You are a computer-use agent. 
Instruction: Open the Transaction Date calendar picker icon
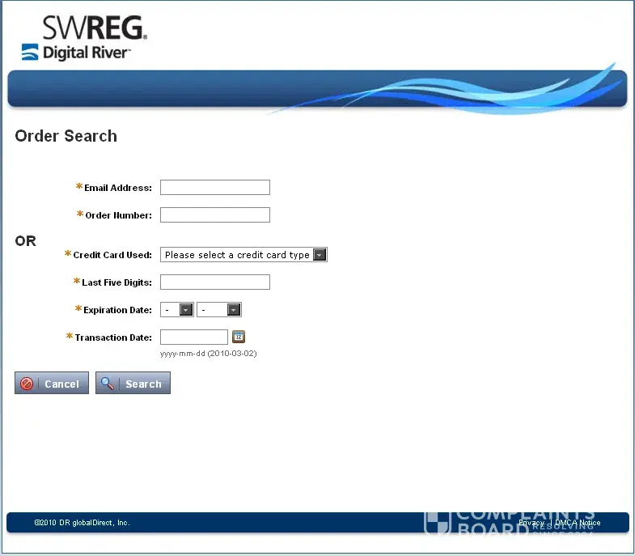239,337
